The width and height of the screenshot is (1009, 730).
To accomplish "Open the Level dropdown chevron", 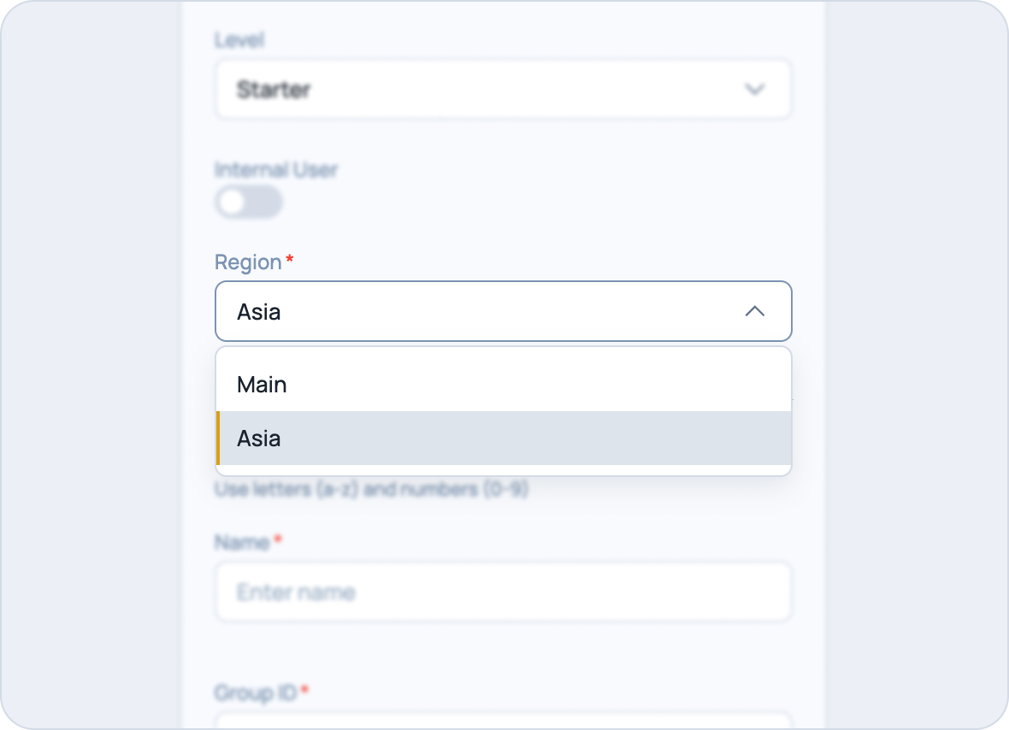I will click(x=755, y=90).
